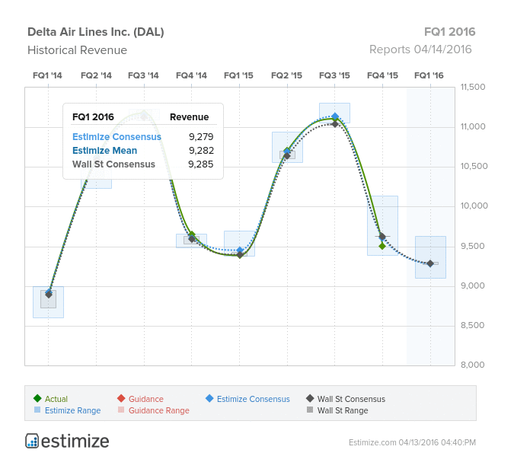The image size is (514, 472).
Task: Toggle the Estimize Consensus legend label
Action: click(254, 399)
